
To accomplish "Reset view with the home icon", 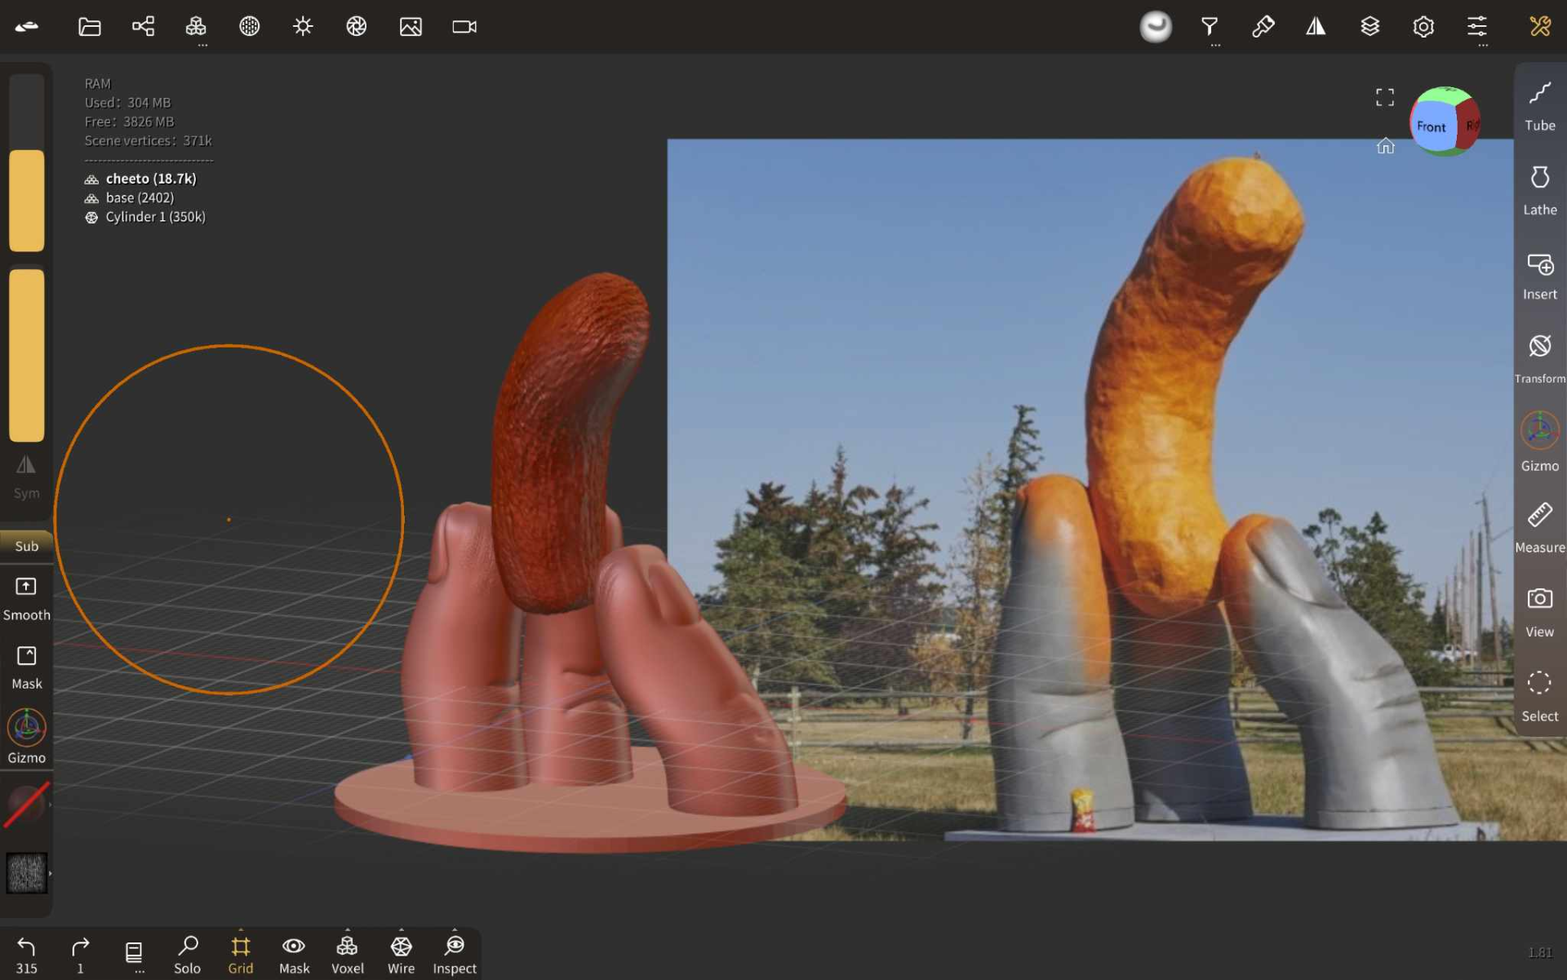I will [1385, 146].
